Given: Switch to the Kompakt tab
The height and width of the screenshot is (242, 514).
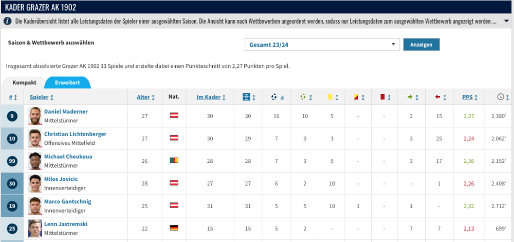Looking at the screenshot, I should 24,82.
